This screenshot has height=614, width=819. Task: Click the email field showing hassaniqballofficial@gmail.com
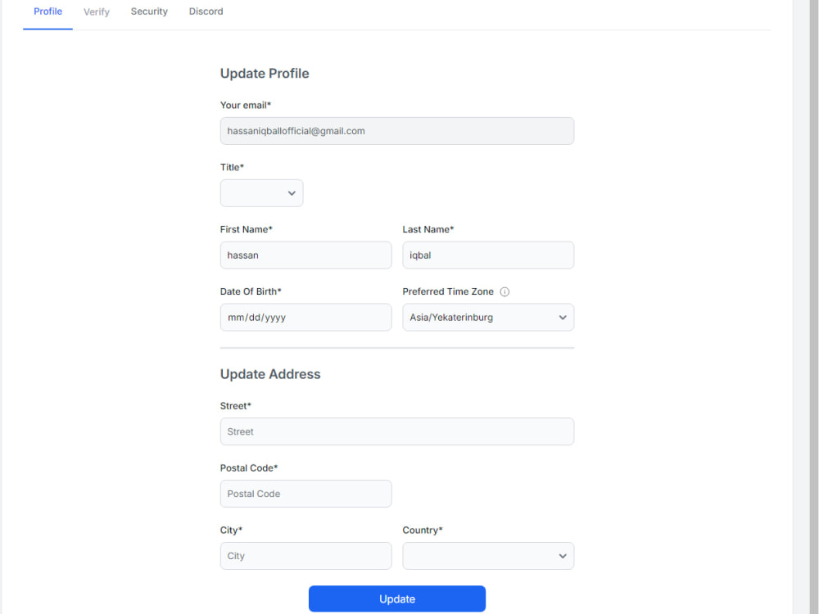tap(396, 130)
